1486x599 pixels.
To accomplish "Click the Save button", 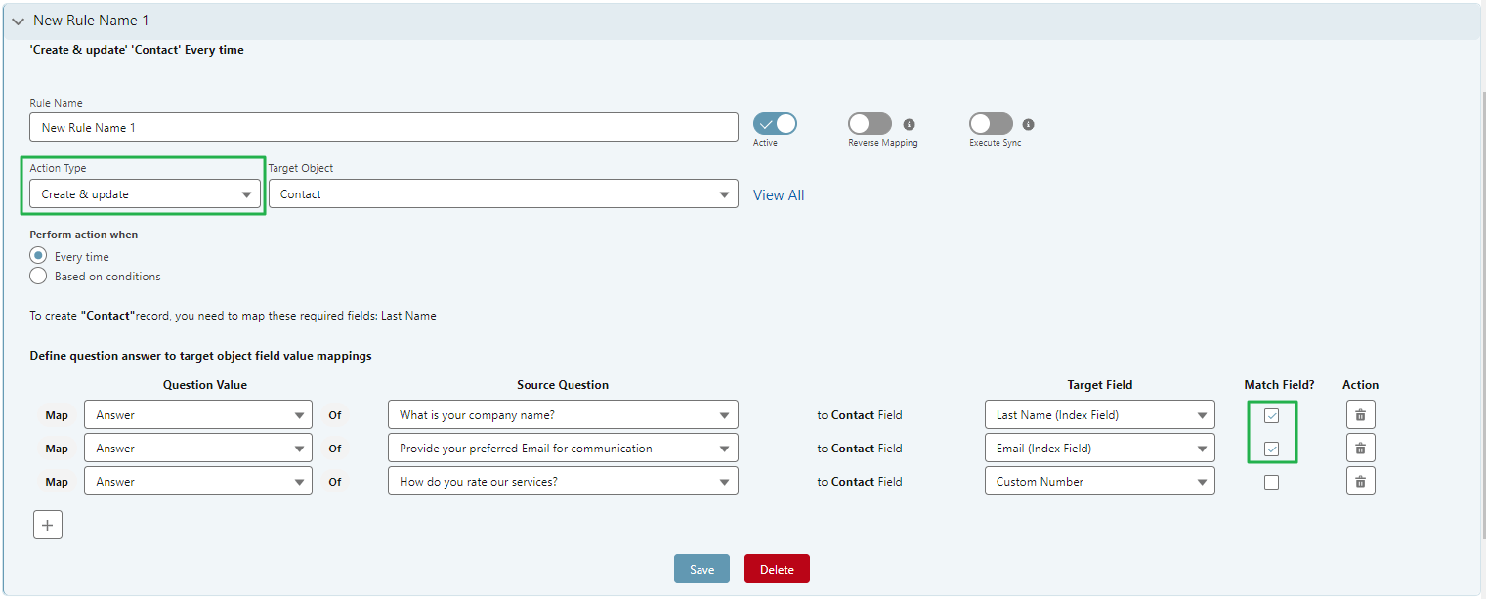I will coord(701,568).
